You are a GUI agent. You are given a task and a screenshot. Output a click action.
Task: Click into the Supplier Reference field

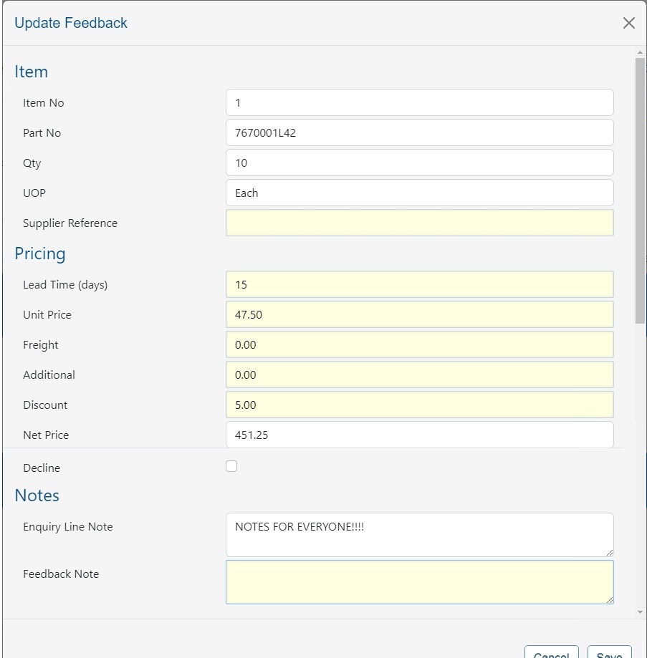click(419, 223)
